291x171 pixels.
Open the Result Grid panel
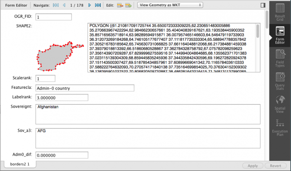(x=280, y=12)
